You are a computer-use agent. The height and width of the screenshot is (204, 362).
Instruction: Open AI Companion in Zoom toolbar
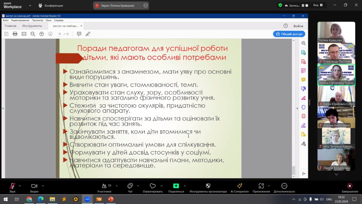[x=239, y=187]
